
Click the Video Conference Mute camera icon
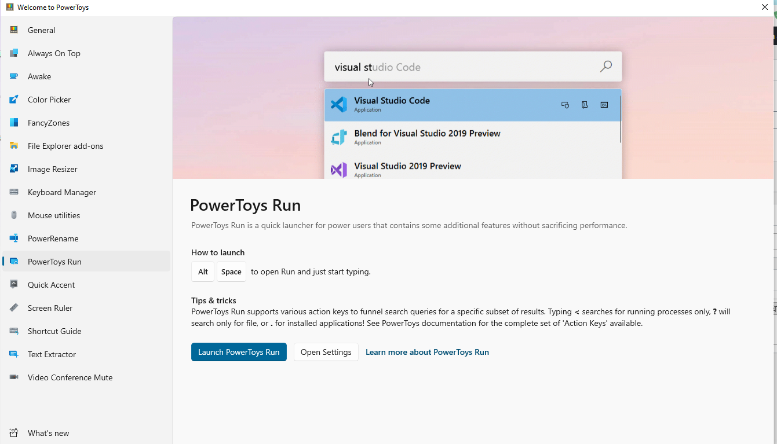(14, 377)
